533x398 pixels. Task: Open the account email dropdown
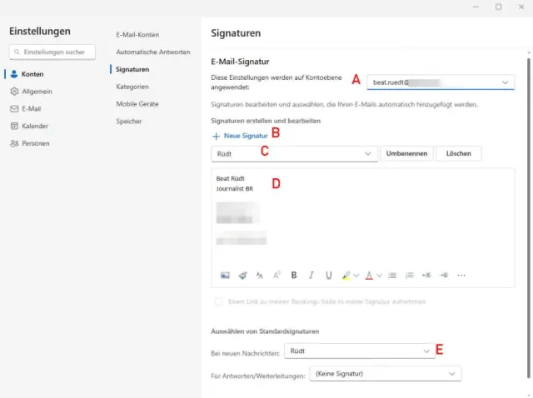(x=441, y=82)
